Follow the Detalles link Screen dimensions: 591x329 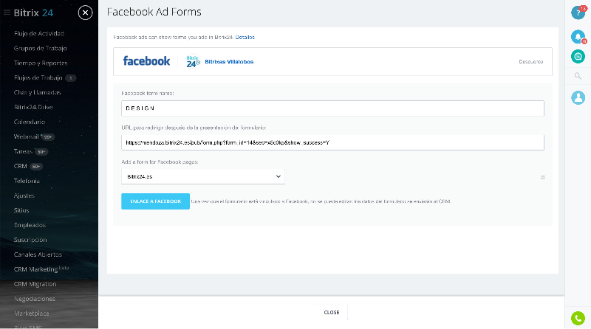pos(245,38)
